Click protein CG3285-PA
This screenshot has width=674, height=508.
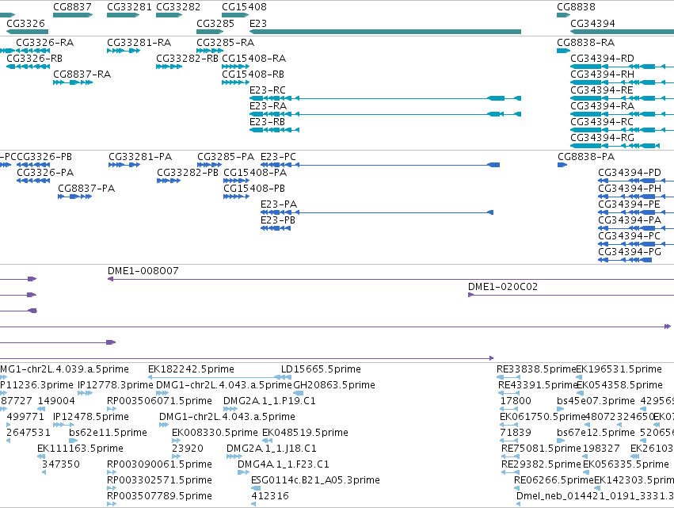pos(226,157)
